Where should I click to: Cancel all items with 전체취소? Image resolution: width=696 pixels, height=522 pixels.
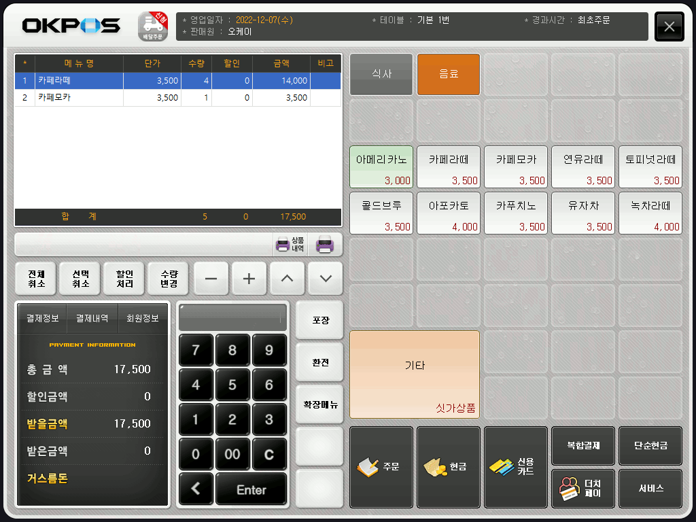pos(36,279)
